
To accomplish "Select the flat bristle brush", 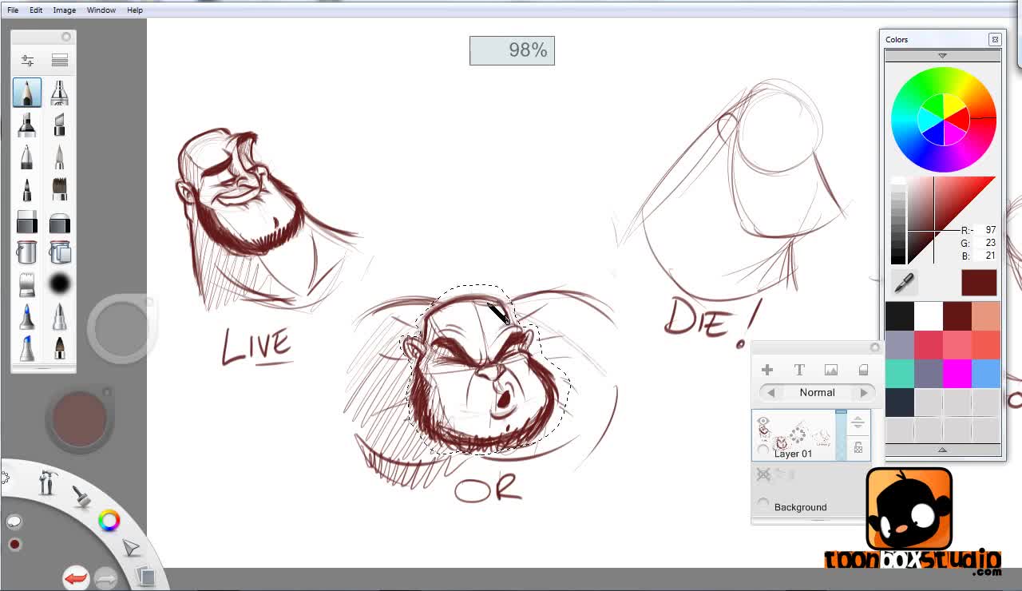I will coord(59,188).
